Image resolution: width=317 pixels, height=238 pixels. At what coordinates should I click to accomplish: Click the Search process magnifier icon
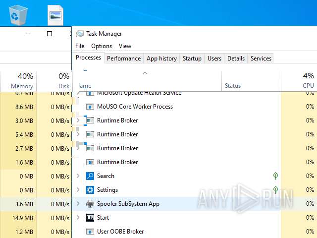tap(90, 176)
